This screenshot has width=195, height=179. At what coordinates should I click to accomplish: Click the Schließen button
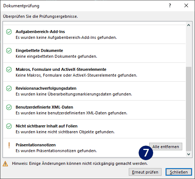[179, 172]
